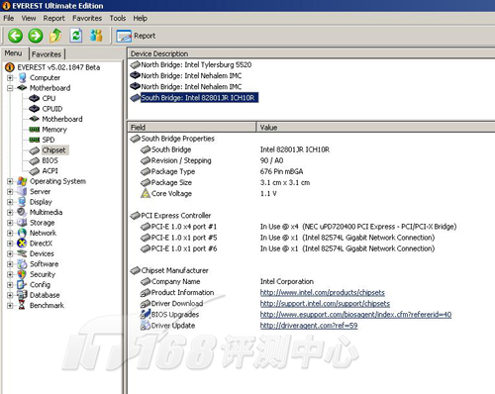Expand the Config tree node
This screenshot has height=394, width=495.
click(x=10, y=285)
